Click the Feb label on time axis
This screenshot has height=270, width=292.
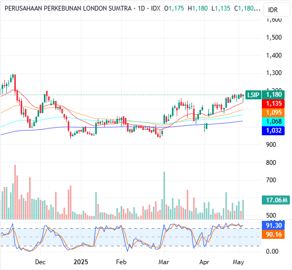121,262
